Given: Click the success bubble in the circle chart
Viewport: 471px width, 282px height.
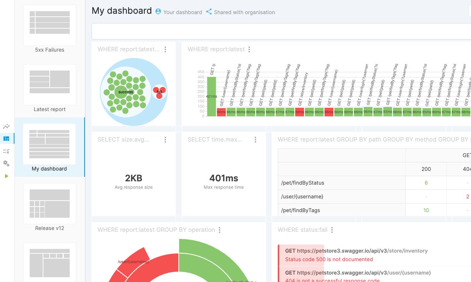Looking at the screenshot, I should [121, 92].
